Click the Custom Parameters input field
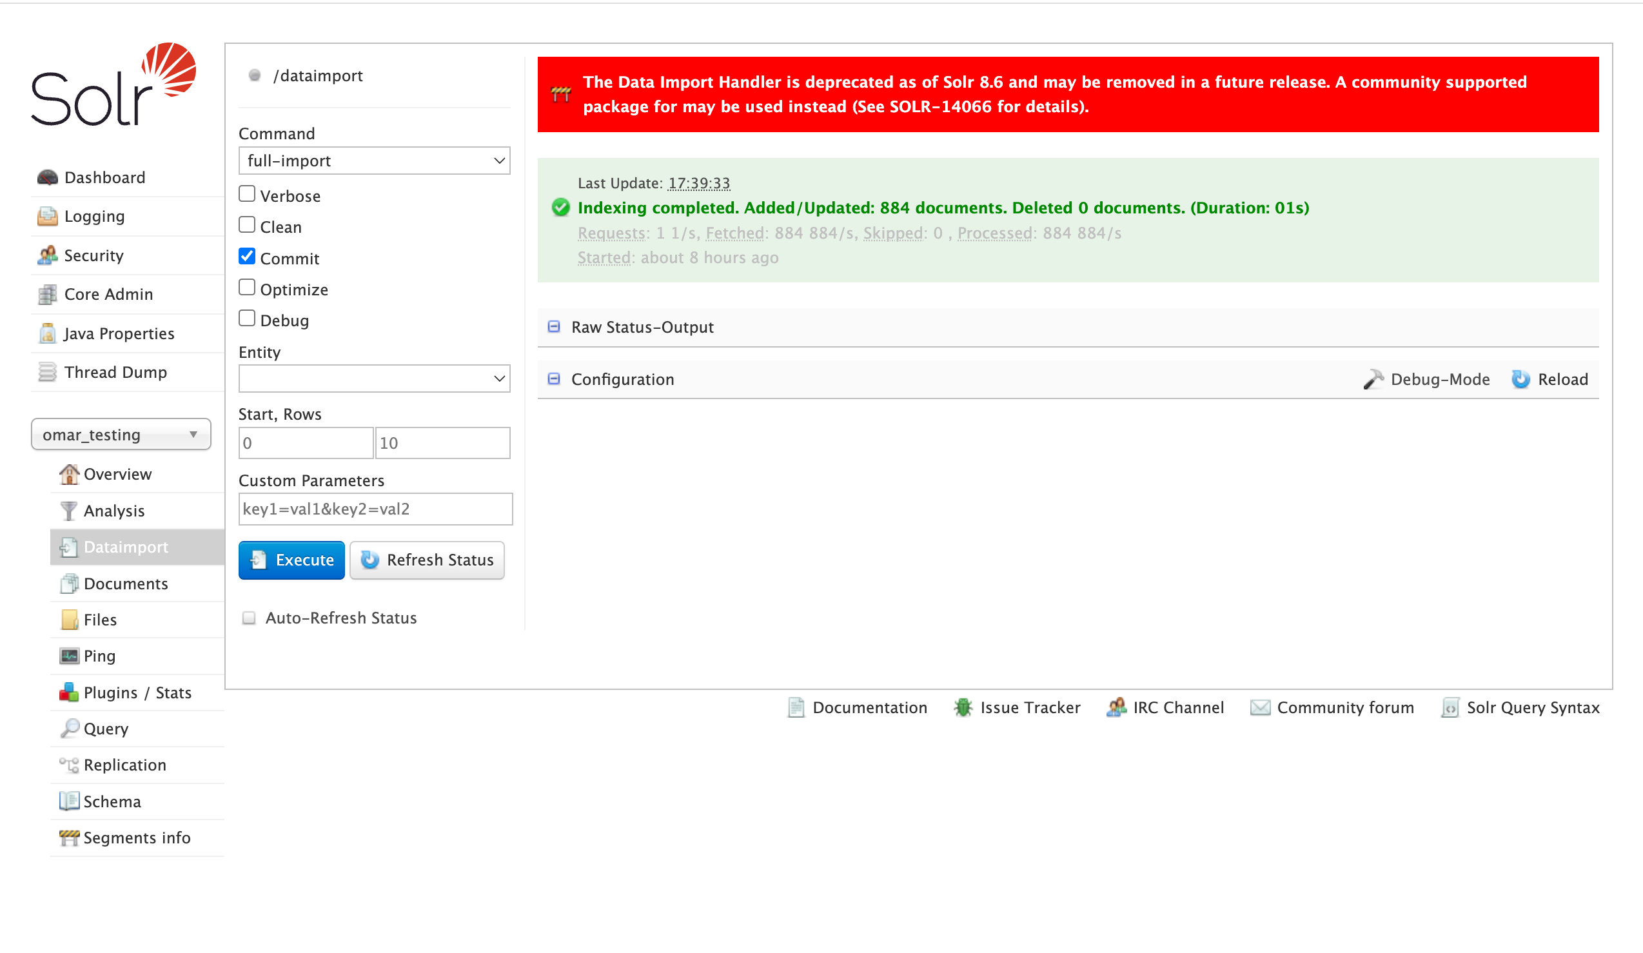This screenshot has width=1643, height=953. [375, 509]
